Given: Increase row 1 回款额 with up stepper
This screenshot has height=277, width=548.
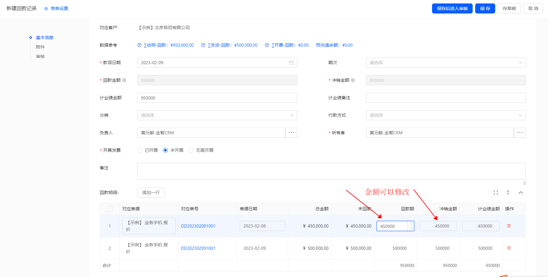Looking at the screenshot, I should pos(411,224).
